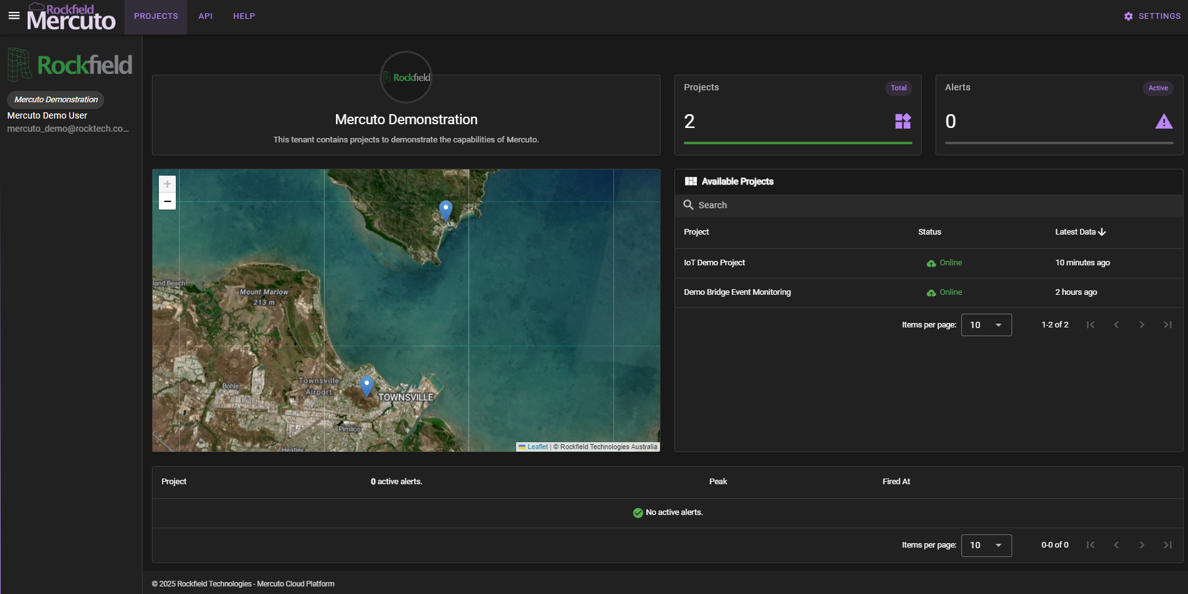Zoom out on the map
1188x594 pixels.
pos(167,201)
